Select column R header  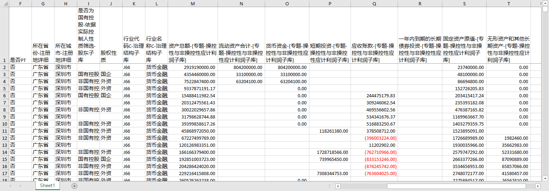click(x=420, y=4)
